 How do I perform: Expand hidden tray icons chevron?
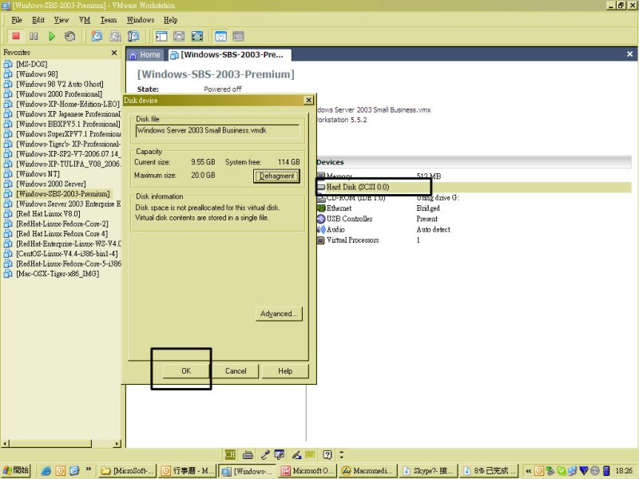(529, 471)
